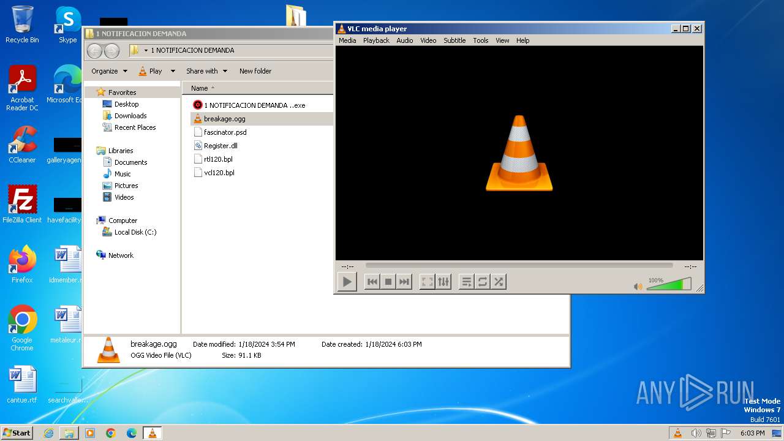Mute VLC audio with speaker icon
784x441 pixels.
pyautogui.click(x=638, y=286)
